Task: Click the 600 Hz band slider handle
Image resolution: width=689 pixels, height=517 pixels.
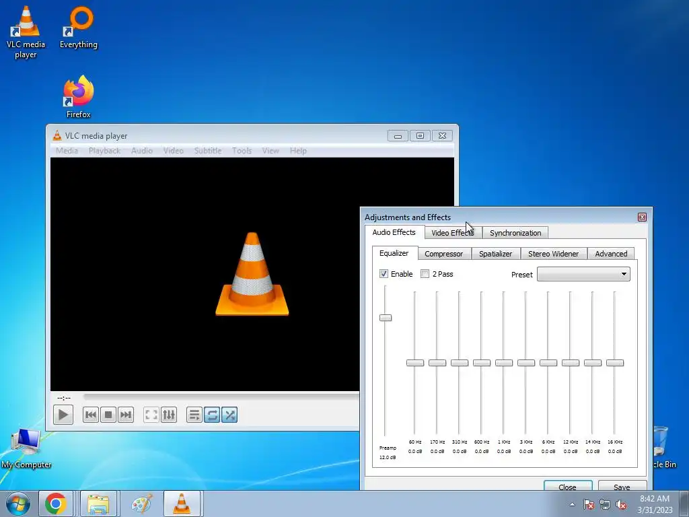Action: [482, 363]
